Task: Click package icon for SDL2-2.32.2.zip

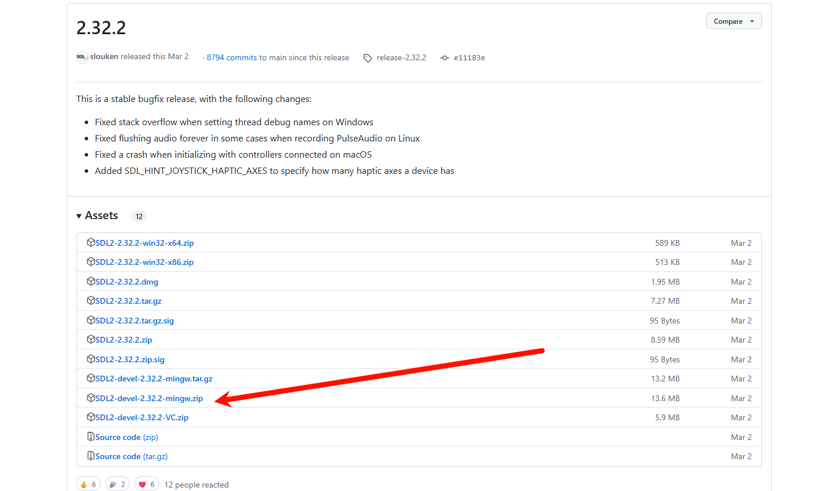Action: coord(90,339)
